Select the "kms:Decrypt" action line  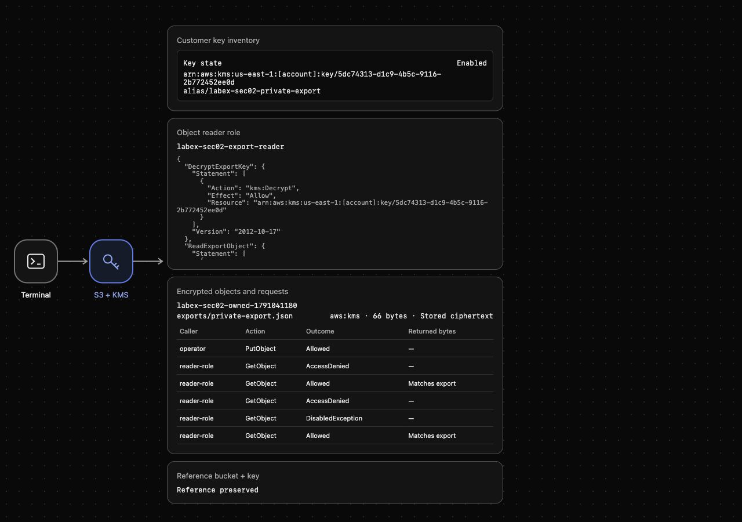point(253,188)
